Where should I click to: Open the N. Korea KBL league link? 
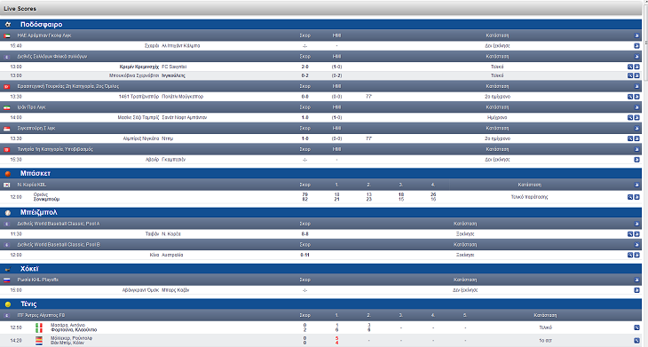coord(31,185)
